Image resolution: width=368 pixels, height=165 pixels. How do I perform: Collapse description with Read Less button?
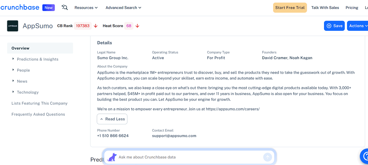point(112,119)
